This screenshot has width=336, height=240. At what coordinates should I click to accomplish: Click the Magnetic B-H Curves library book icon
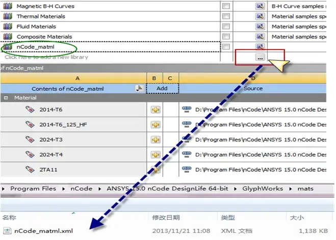click(8, 6)
